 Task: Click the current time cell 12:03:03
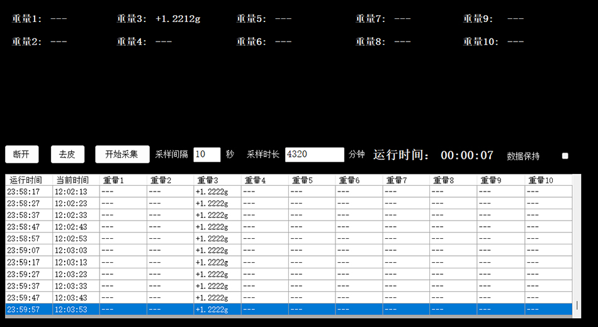[76, 251]
